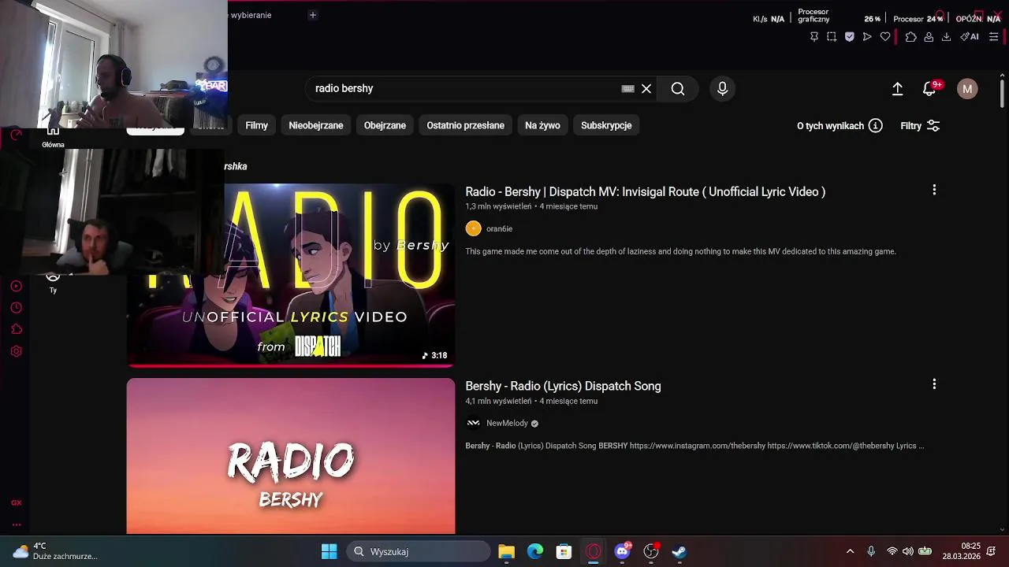Open the pink RADIO BERSHY thumbnail

291,456
